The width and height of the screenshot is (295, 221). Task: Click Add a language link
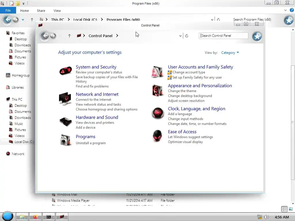point(180,114)
